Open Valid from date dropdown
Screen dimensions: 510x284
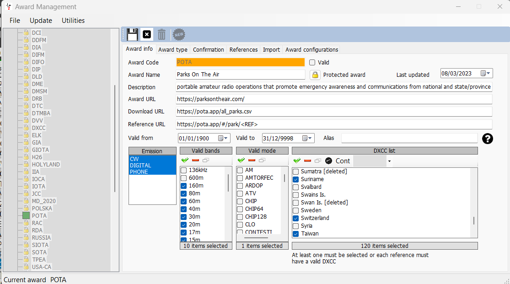[226, 138]
